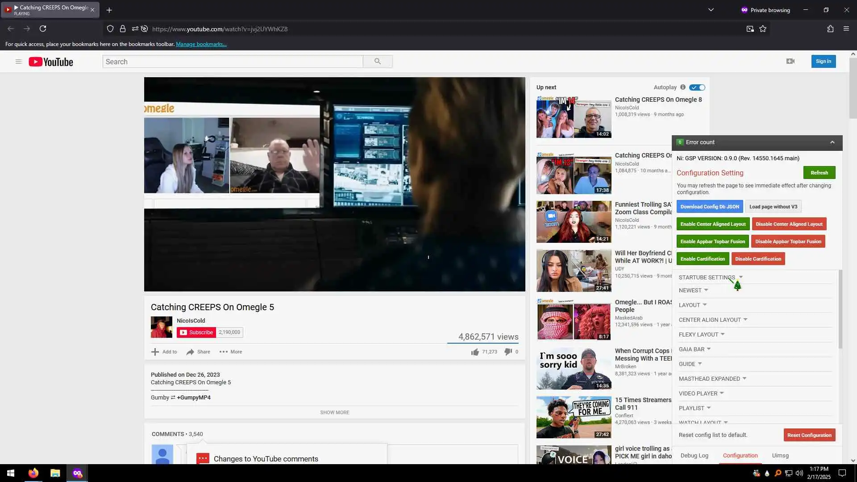Click inside the YouTube search field
This screenshot has height=482, width=857.
(x=232, y=62)
